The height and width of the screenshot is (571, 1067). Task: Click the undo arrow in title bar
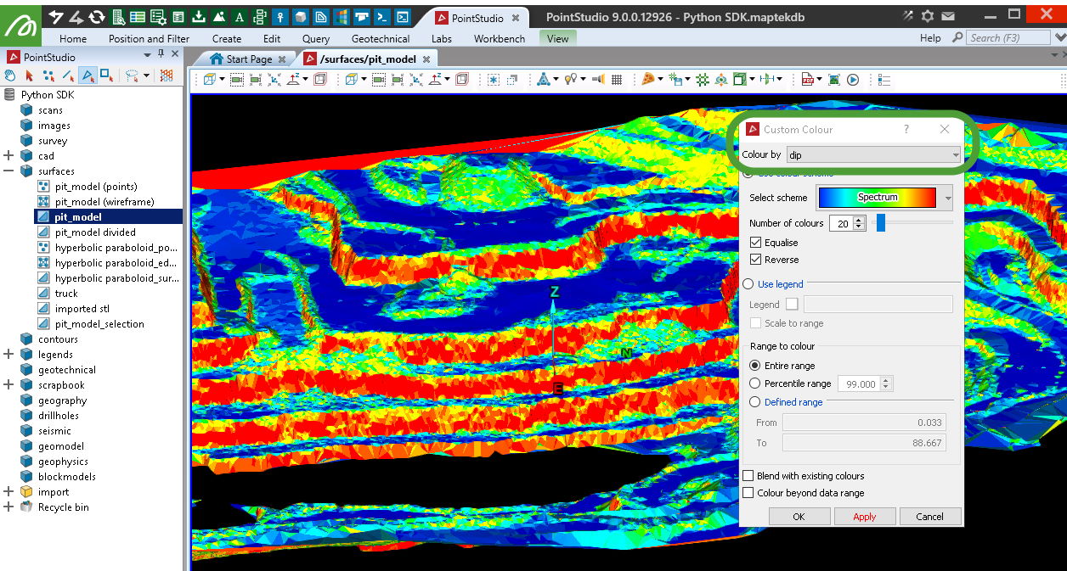(56, 17)
